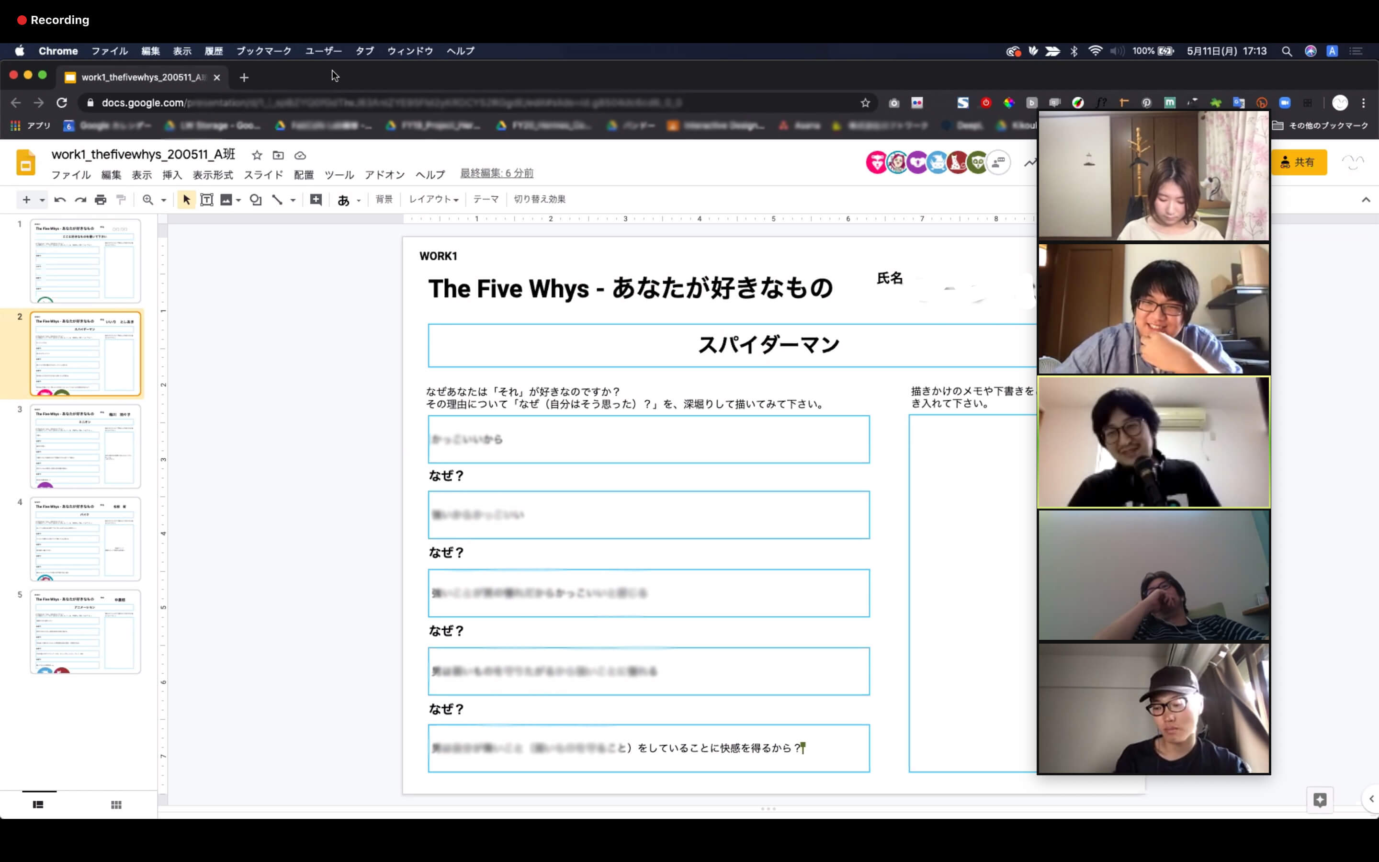The height and width of the screenshot is (862, 1379).
Task: Click the Zoom extension icon in Chrome
Action: coord(1284,102)
